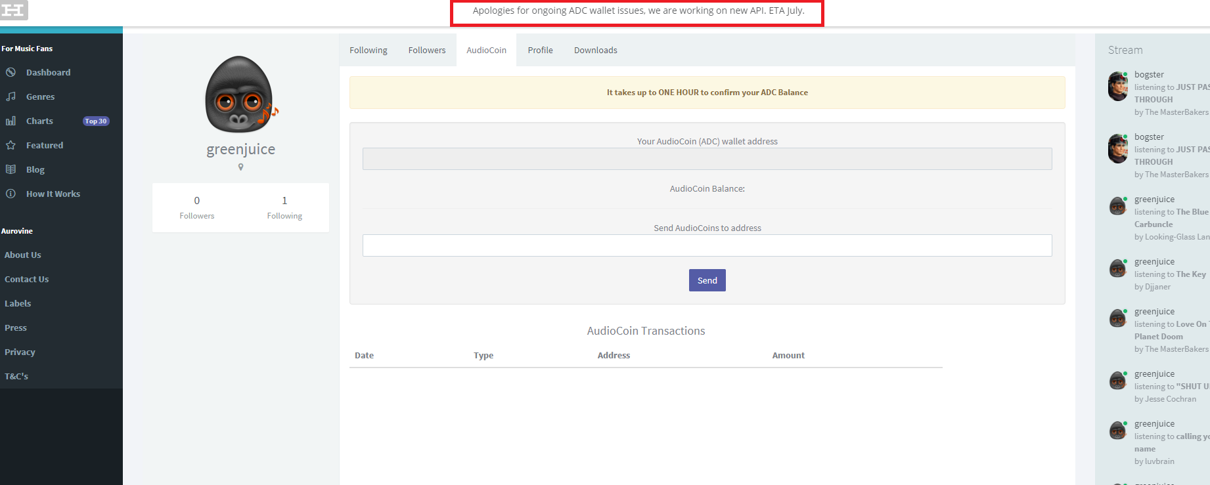Click the location pin icon under greenjuice
This screenshot has height=485, width=1210.
[x=241, y=167]
